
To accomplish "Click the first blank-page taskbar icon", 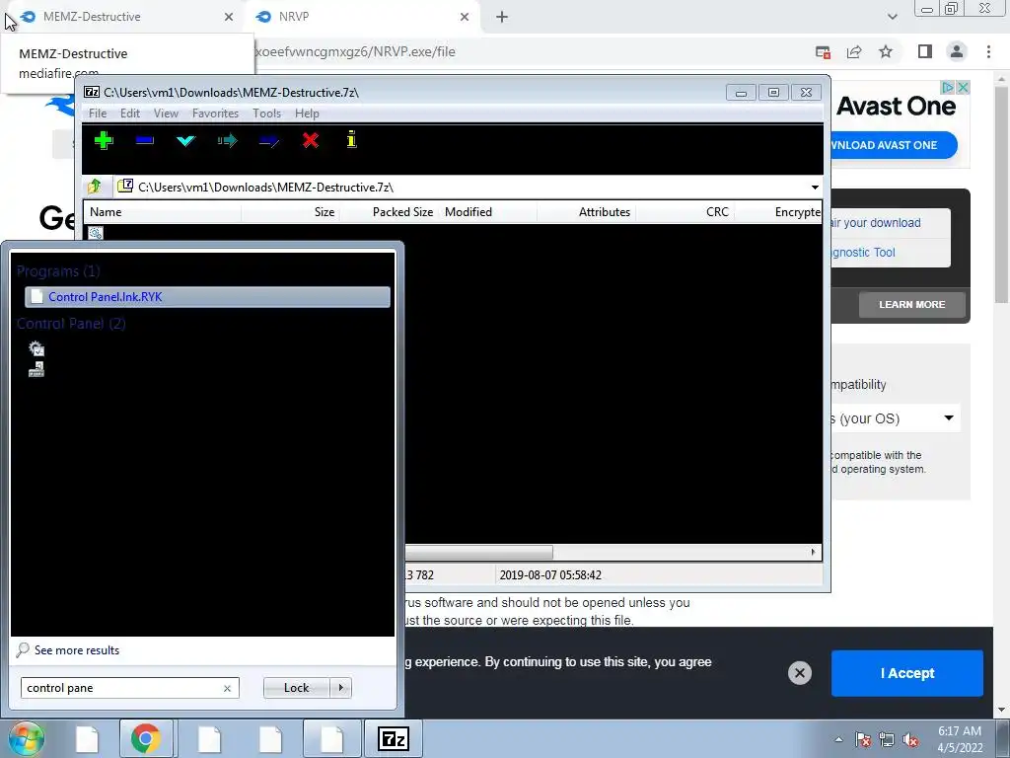I will 87,738.
